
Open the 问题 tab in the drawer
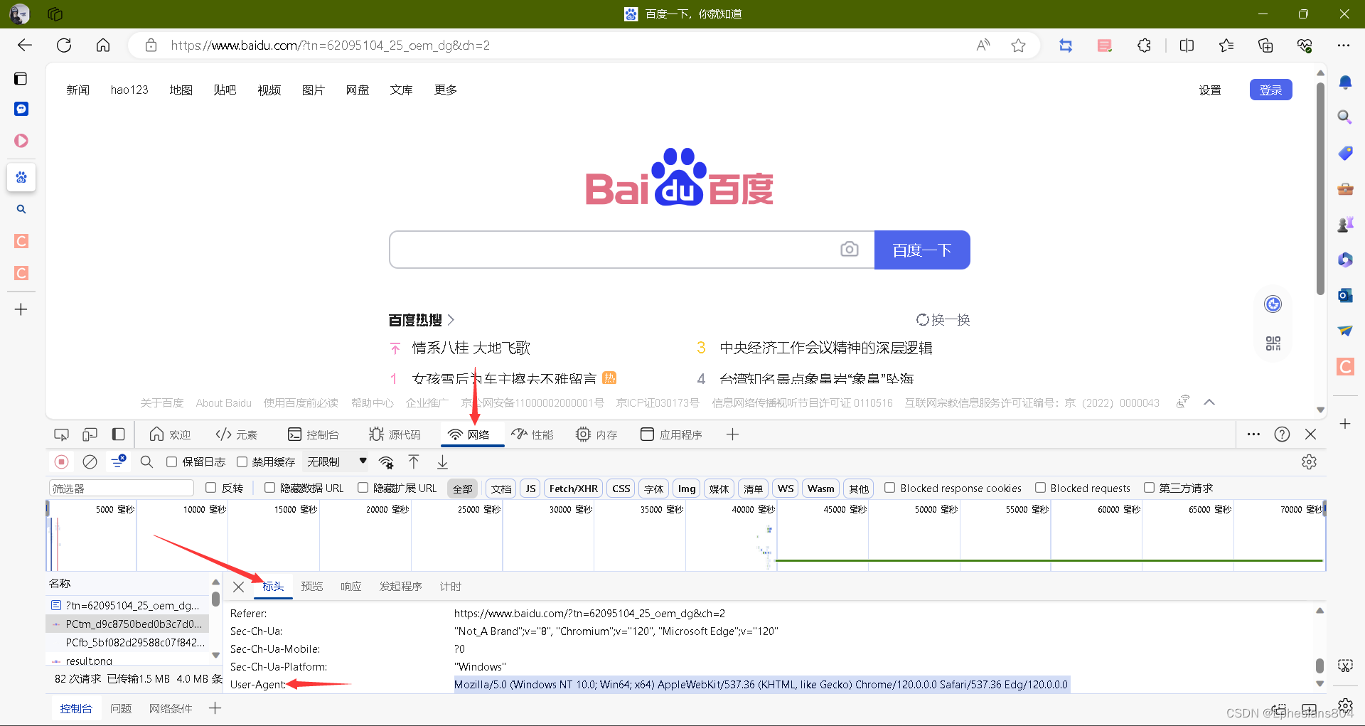point(121,708)
